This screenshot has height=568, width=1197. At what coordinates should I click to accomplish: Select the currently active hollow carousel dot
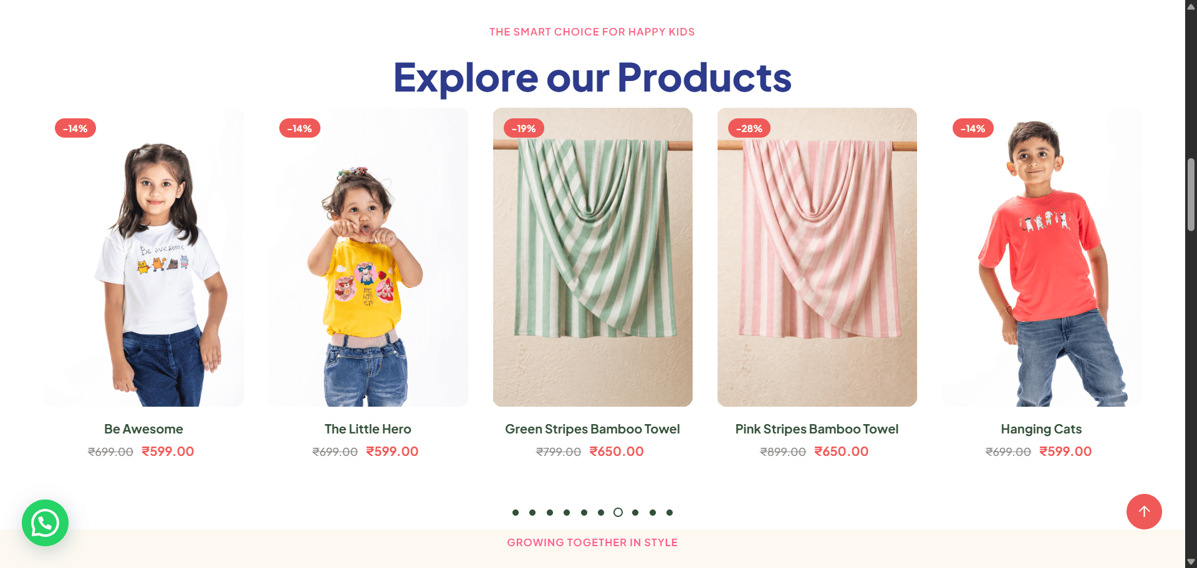pyautogui.click(x=618, y=513)
